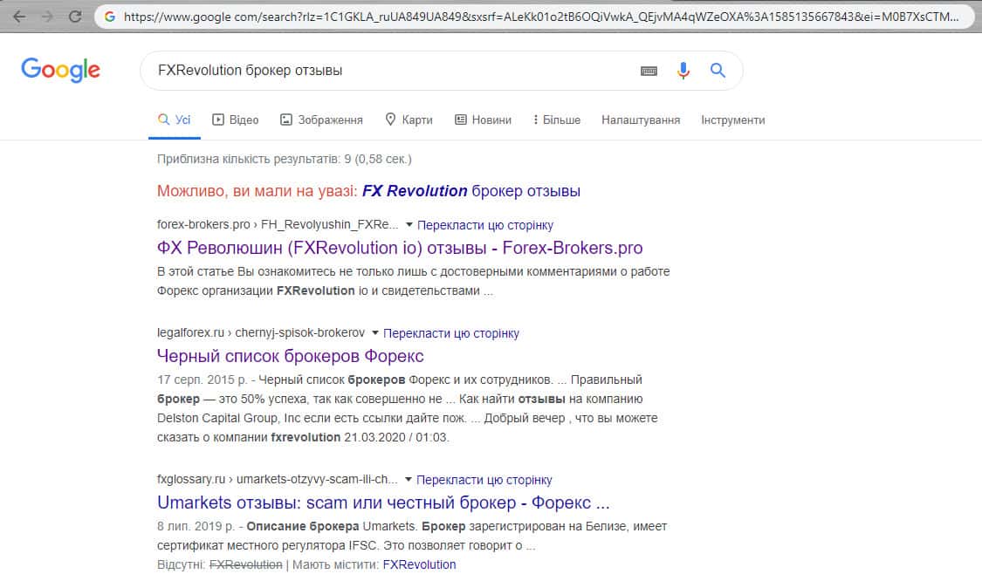This screenshot has width=982, height=588.
Task: Reload the page with refresh icon
Action: point(75,17)
